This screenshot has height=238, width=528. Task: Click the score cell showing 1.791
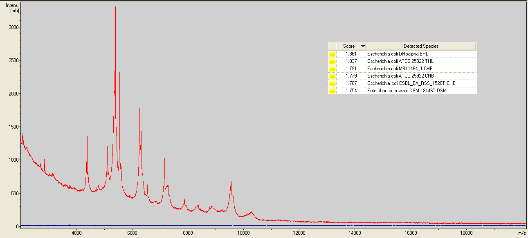(351, 69)
